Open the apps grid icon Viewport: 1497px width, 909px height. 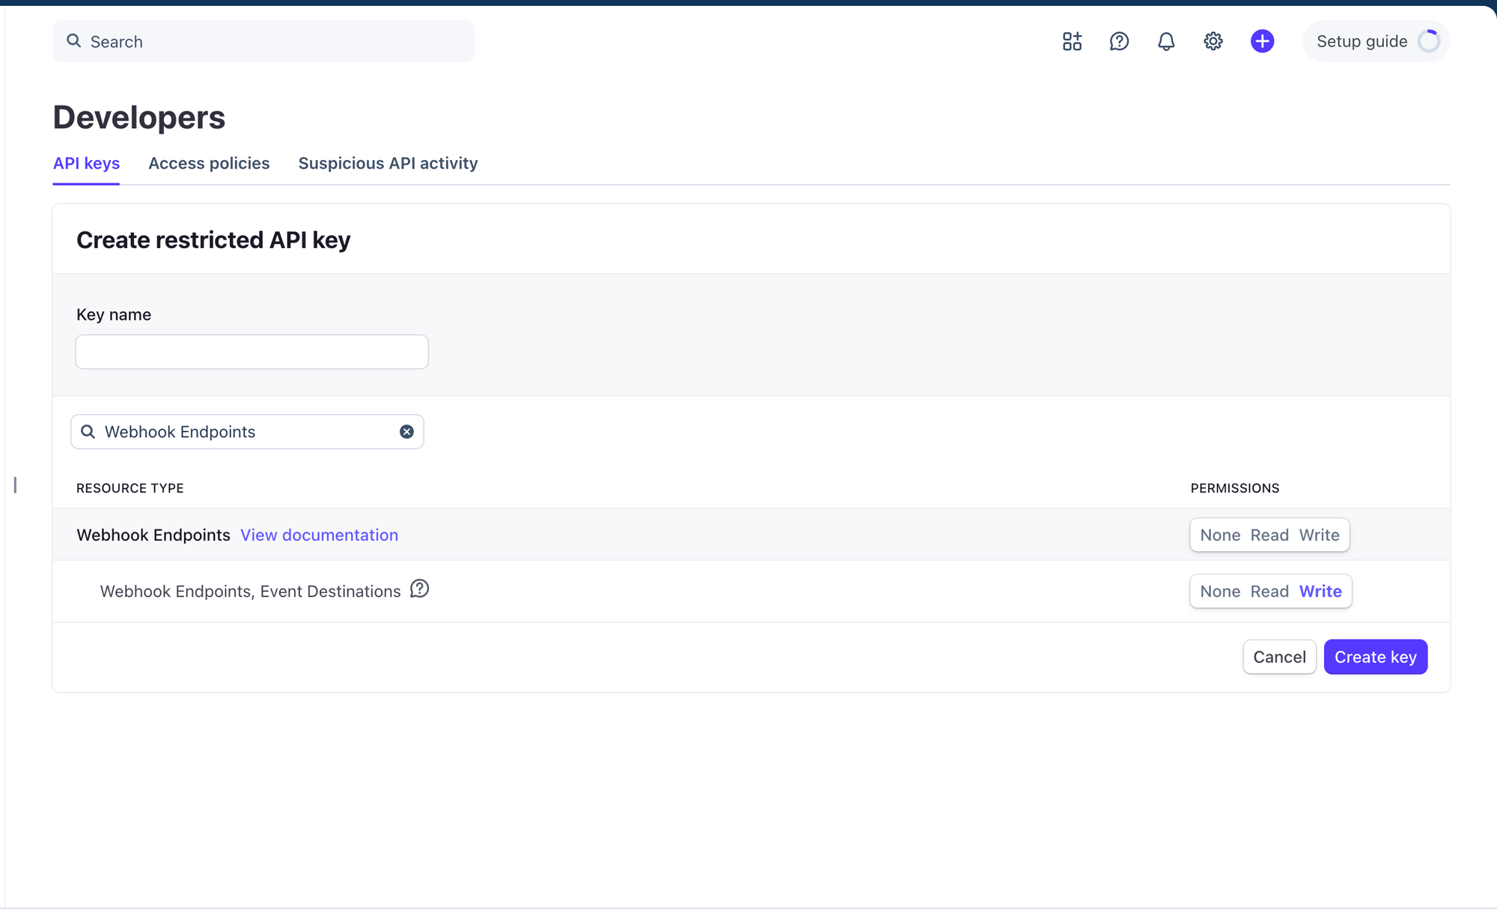click(x=1072, y=41)
